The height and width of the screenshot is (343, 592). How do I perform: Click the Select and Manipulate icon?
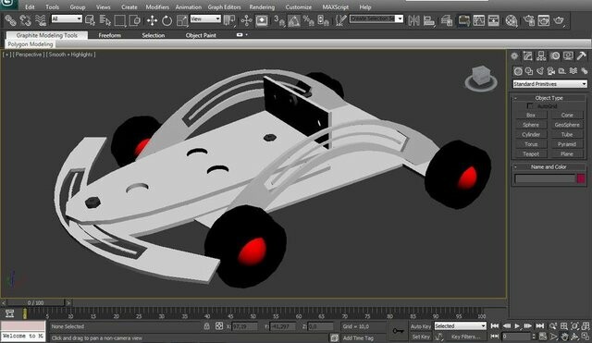click(x=246, y=20)
